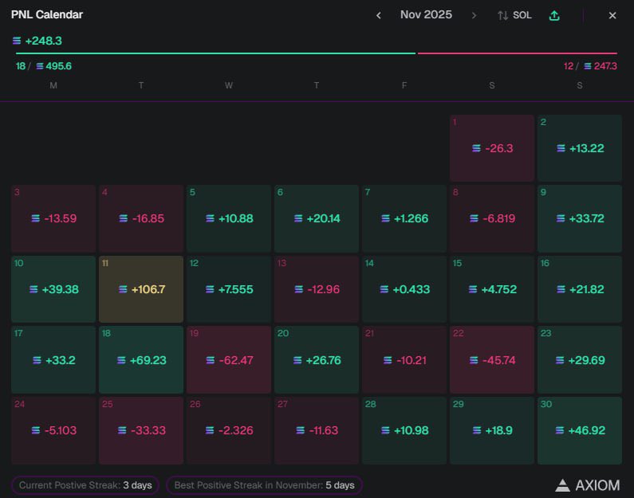Click the Best Positive Streak 5 days badge

click(x=264, y=485)
